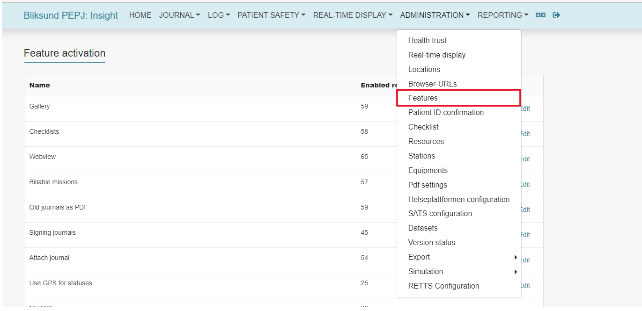Click the Name column header
Screen dimensions: 642x311
[x=39, y=85]
